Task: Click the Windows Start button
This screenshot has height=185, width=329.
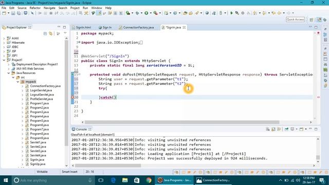Action: pyautogui.click(x=6, y=180)
